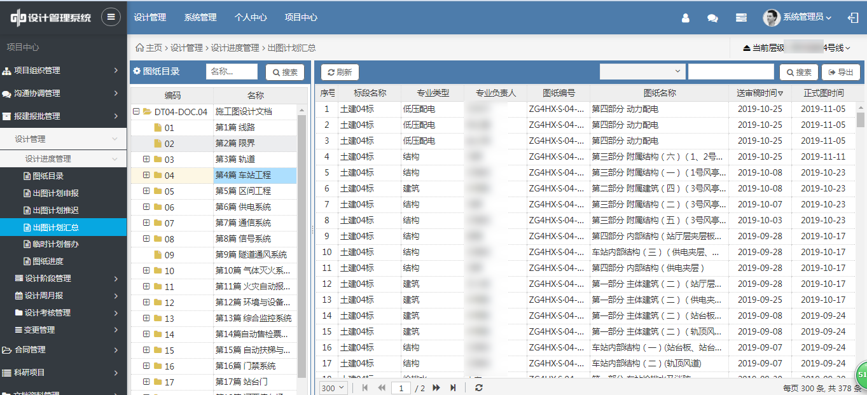
Task: Open the filter combo box beside search
Action: point(642,72)
